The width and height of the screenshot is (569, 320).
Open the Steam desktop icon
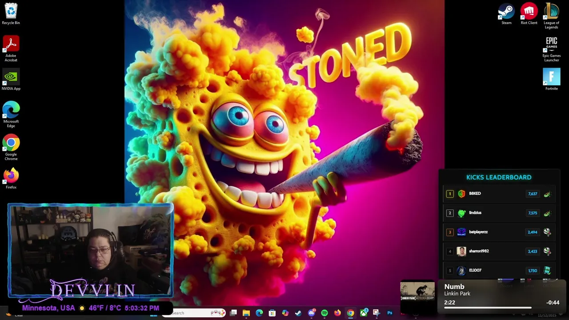click(506, 14)
